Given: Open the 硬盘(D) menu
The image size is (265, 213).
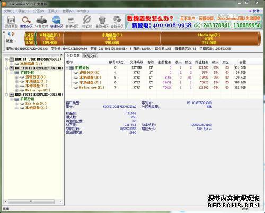Looking at the screenshot, I should [24, 11].
